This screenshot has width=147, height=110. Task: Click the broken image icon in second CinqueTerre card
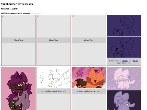(38, 16)
